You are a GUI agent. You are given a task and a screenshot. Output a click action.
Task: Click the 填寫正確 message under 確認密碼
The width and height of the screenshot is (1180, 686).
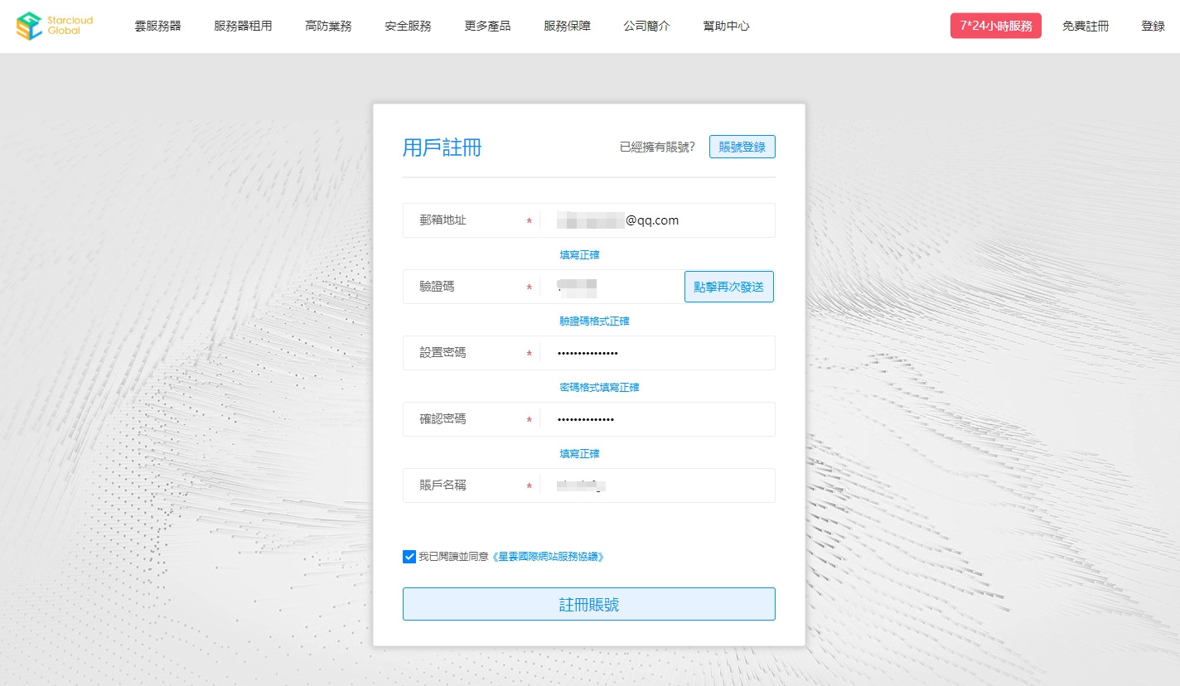579,453
